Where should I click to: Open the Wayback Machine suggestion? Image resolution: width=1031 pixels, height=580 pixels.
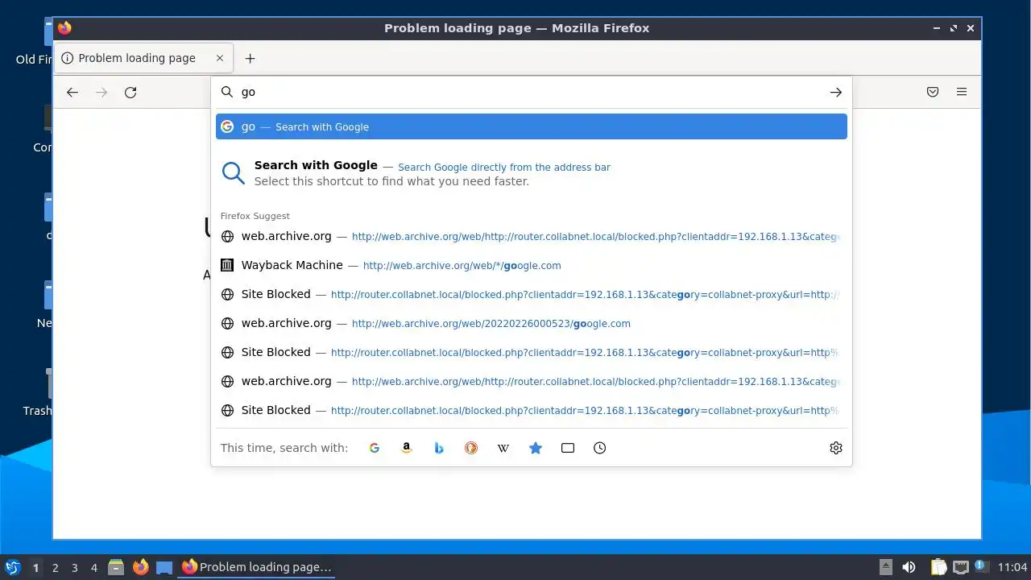[532, 265]
